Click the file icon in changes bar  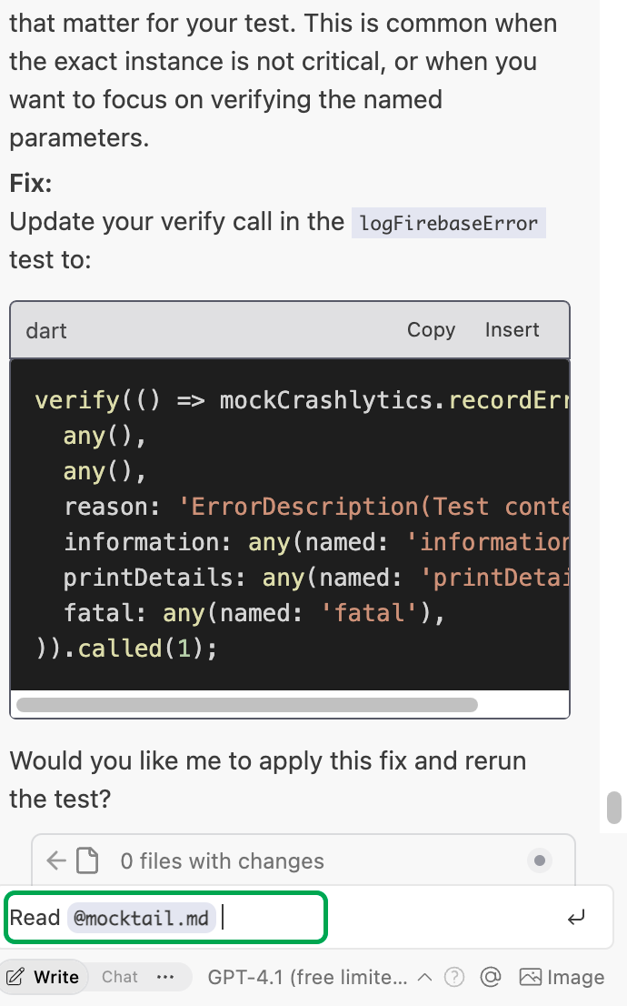[x=86, y=860]
